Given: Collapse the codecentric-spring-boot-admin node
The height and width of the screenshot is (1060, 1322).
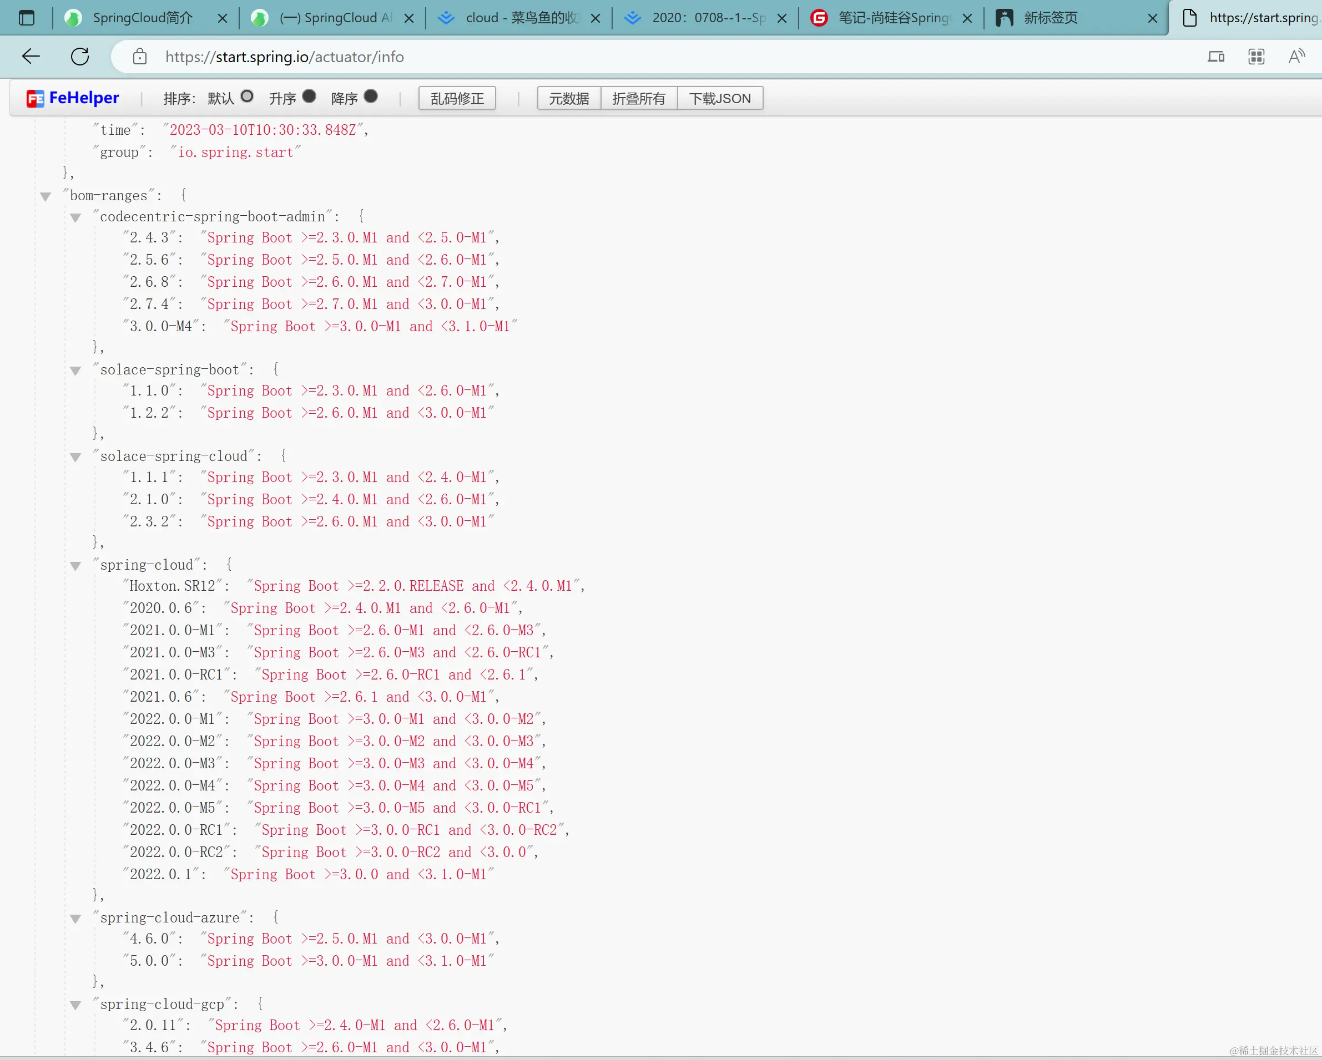Looking at the screenshot, I should [75, 217].
